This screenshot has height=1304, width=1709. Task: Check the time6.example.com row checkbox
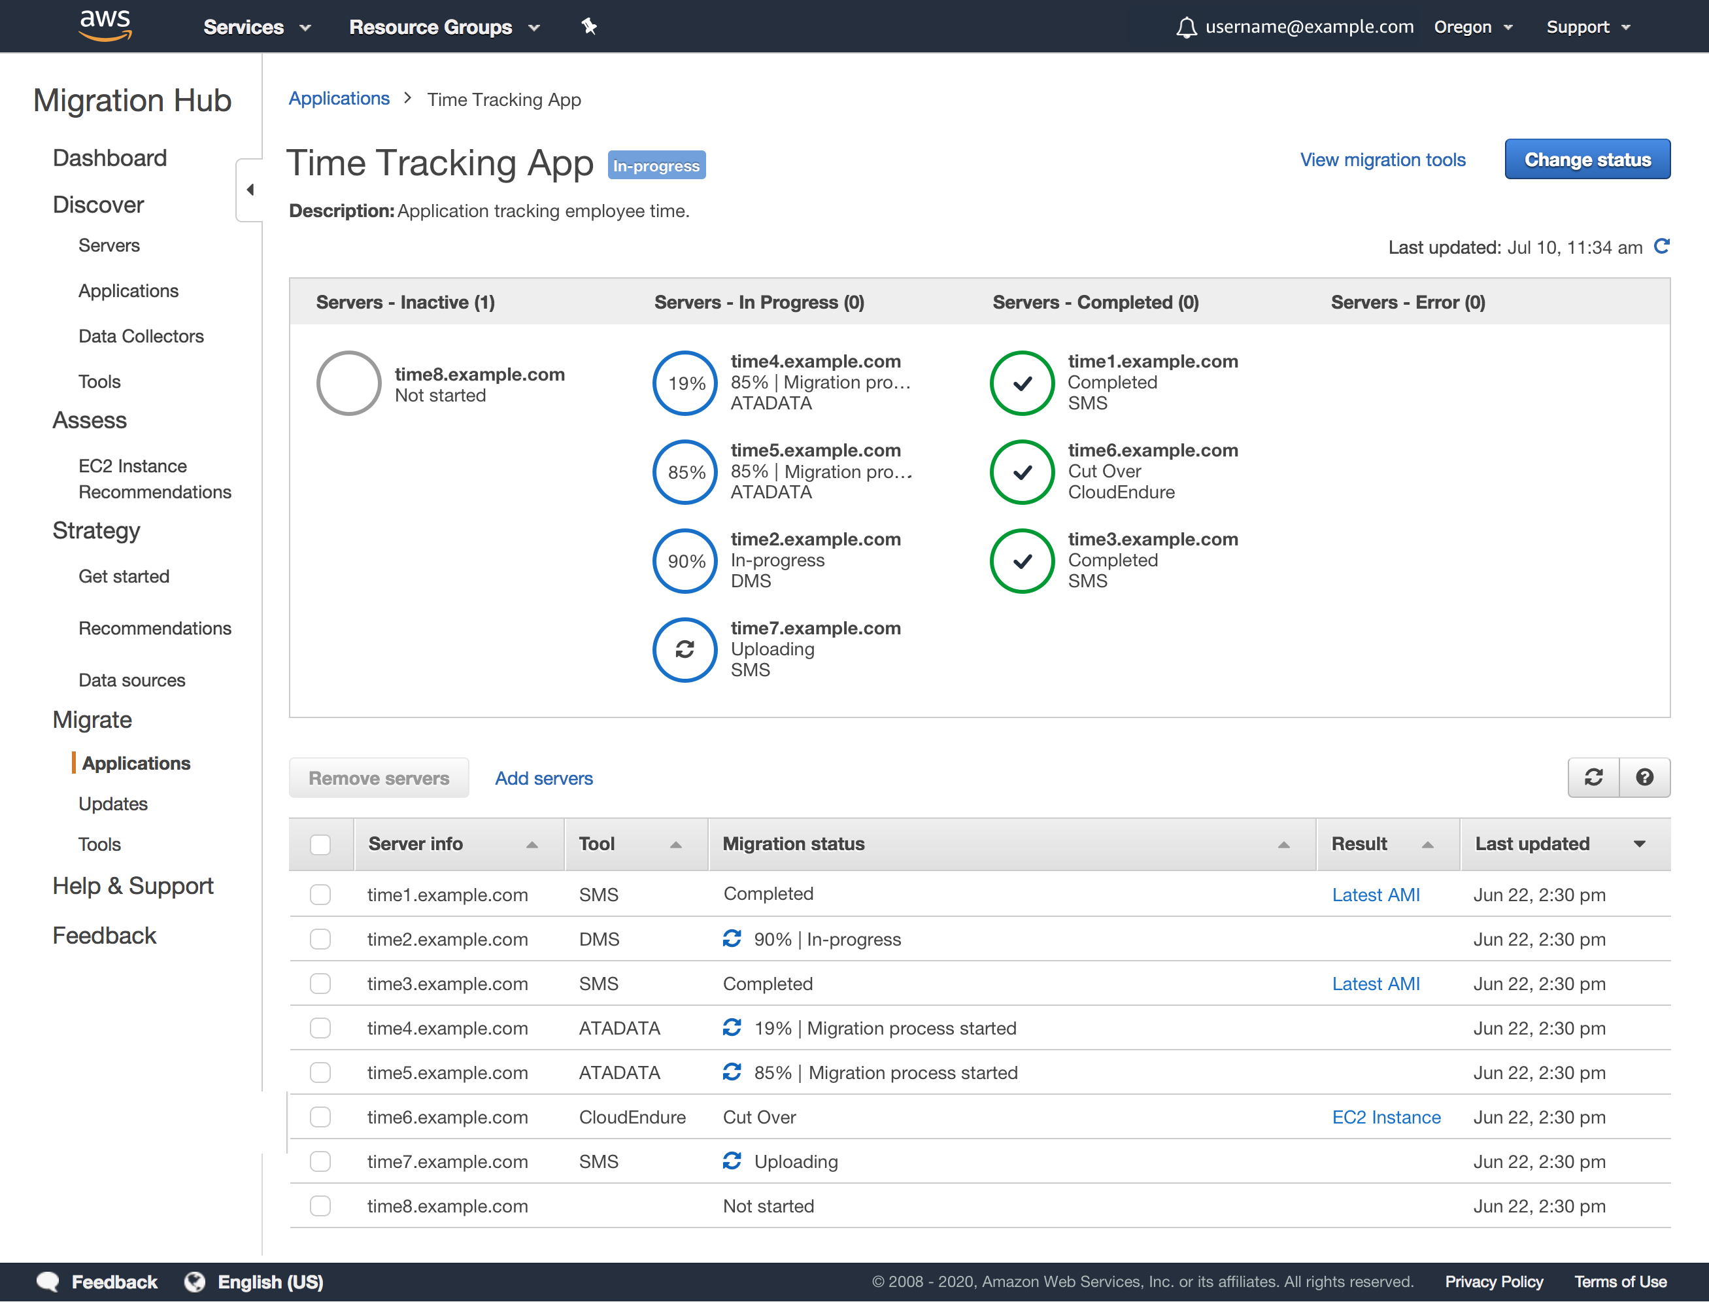[x=320, y=1117]
